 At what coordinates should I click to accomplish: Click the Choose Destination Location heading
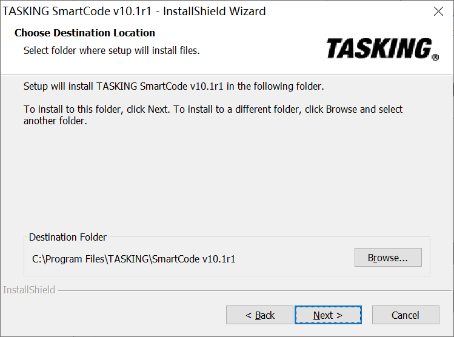tap(85, 33)
